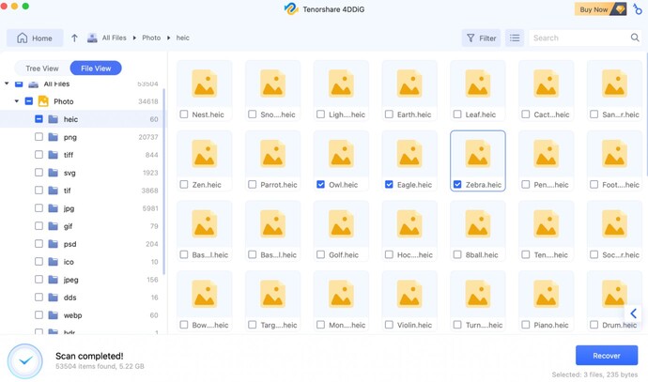Screen dimensions: 648x382
Task: Click the Recover button
Action: (607, 355)
